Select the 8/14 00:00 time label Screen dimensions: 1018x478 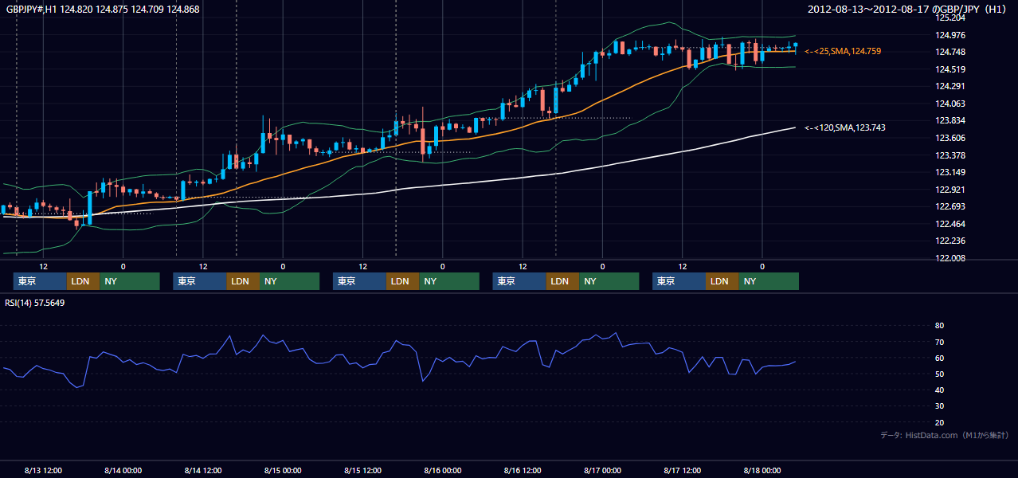[x=123, y=470]
